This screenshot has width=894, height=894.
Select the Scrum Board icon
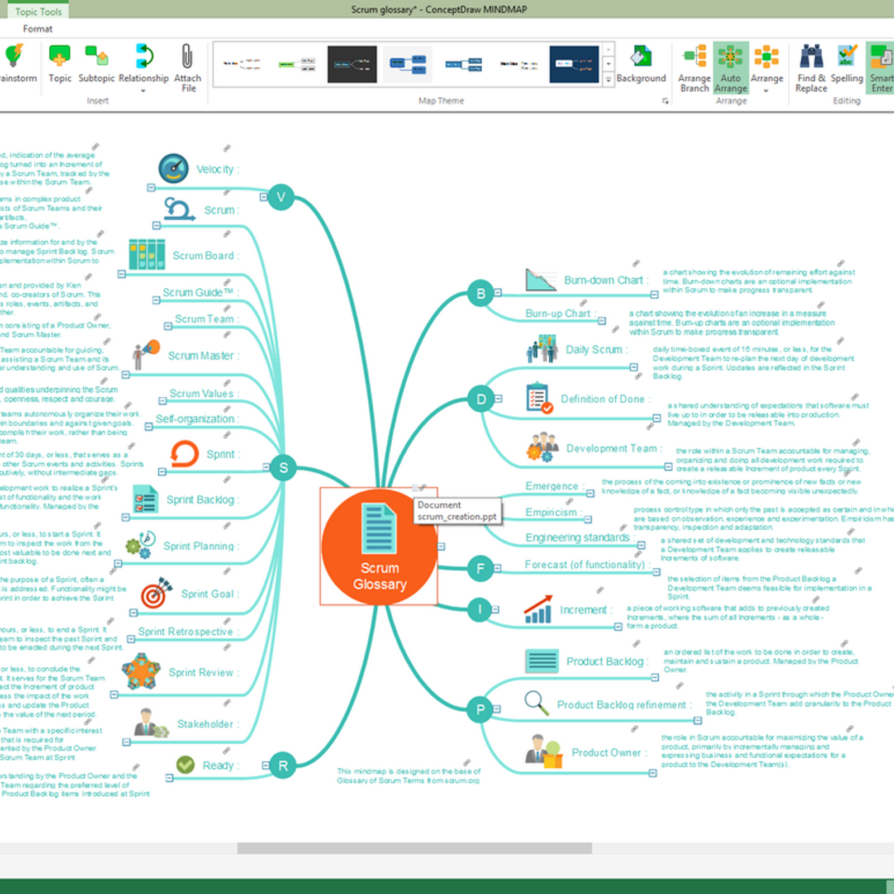pos(146,254)
